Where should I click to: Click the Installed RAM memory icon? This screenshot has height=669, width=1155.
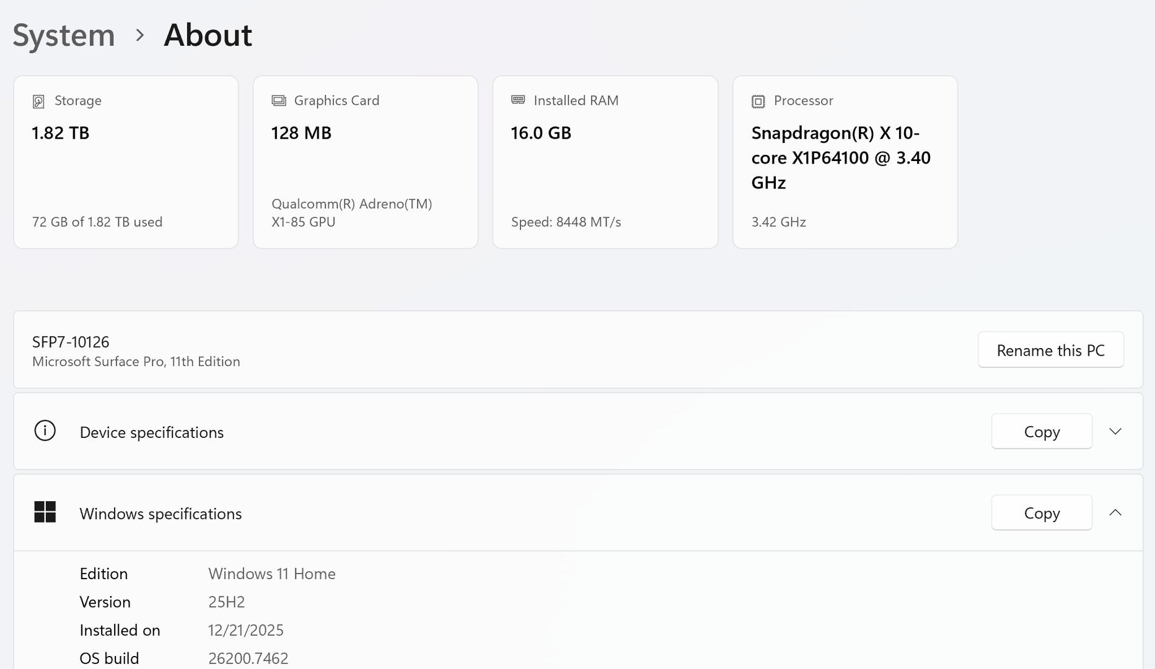tap(518, 100)
